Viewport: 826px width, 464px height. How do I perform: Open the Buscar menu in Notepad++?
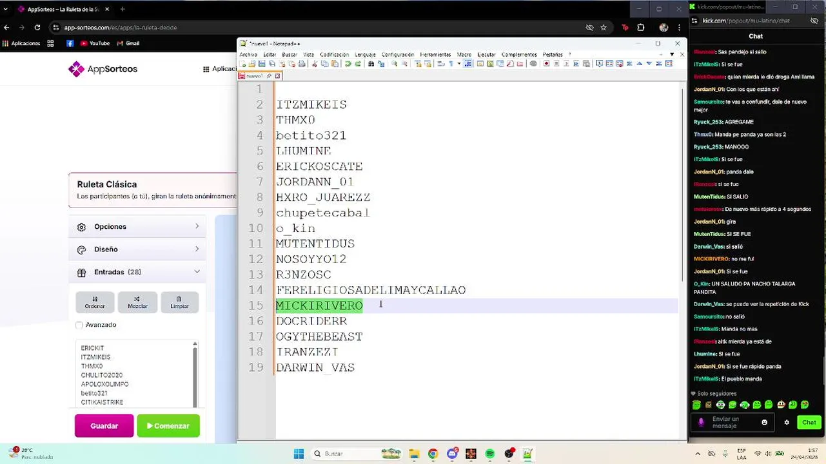tap(290, 55)
